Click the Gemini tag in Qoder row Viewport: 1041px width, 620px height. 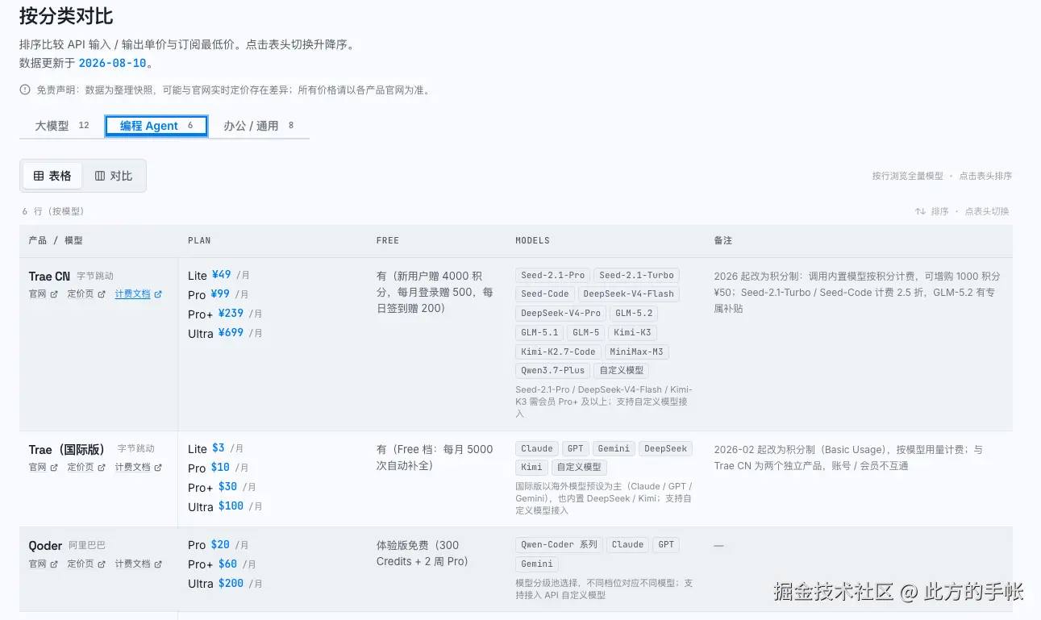click(537, 564)
